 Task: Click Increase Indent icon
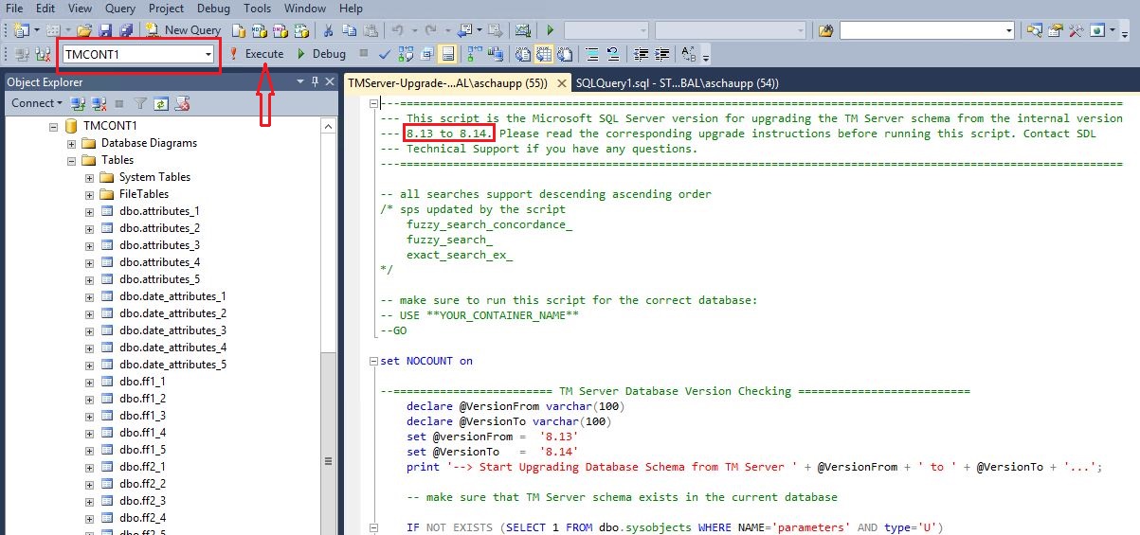point(662,54)
